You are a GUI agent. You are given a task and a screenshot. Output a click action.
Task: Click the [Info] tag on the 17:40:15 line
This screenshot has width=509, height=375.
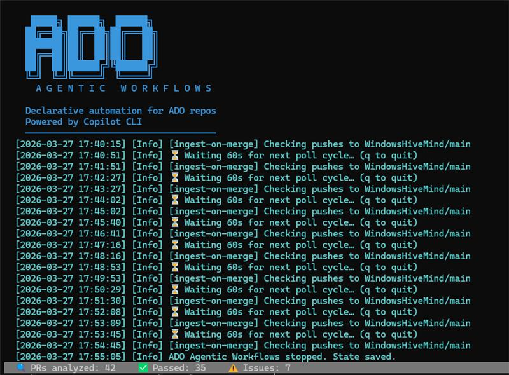(147, 144)
